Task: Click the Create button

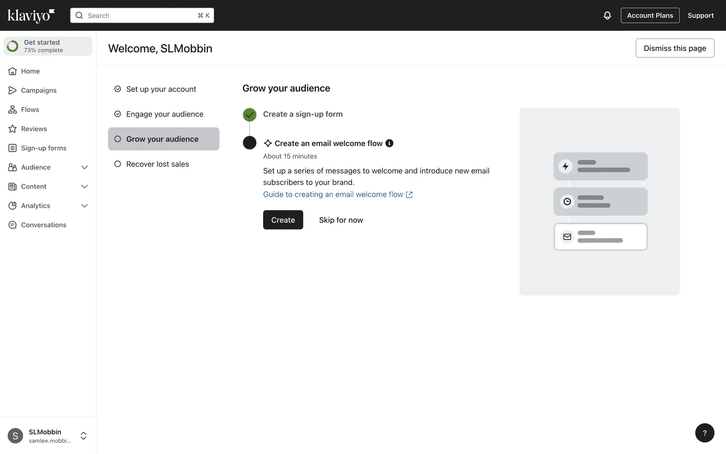Action: [283, 220]
